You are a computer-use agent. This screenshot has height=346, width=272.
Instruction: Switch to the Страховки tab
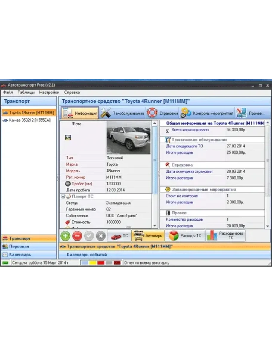pos(162,114)
